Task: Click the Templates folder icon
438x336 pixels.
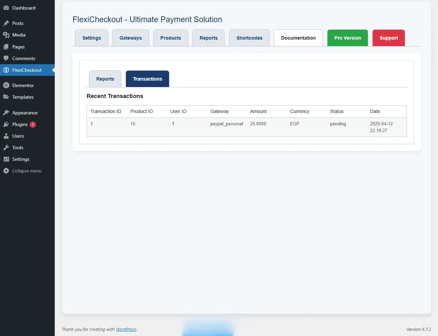Action: click(x=6, y=97)
